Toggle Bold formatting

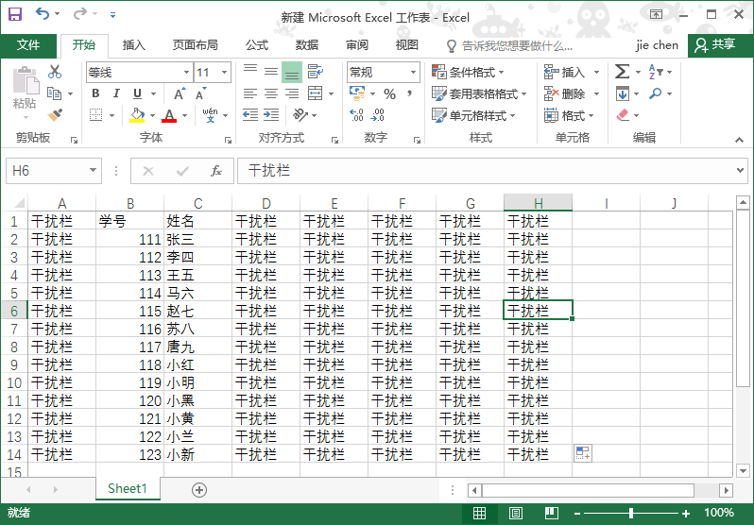[x=95, y=93]
